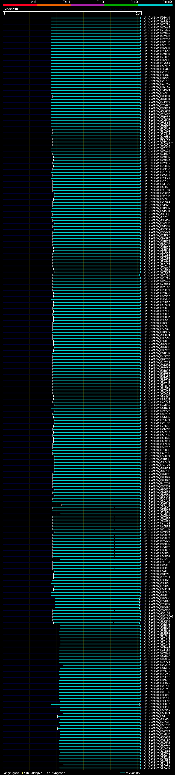Select hit label UniRef100_O49921
The width and height of the screenshot is (175, 775).
pos(157,305)
